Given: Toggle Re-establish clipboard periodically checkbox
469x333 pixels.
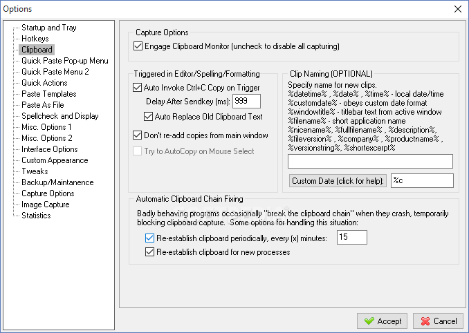Looking at the screenshot, I should (x=150, y=238).
